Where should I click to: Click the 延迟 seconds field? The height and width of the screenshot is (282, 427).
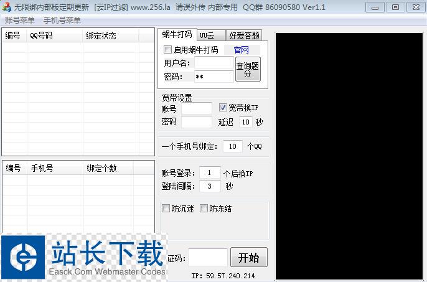[x=246, y=122]
